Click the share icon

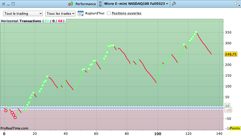237,4
